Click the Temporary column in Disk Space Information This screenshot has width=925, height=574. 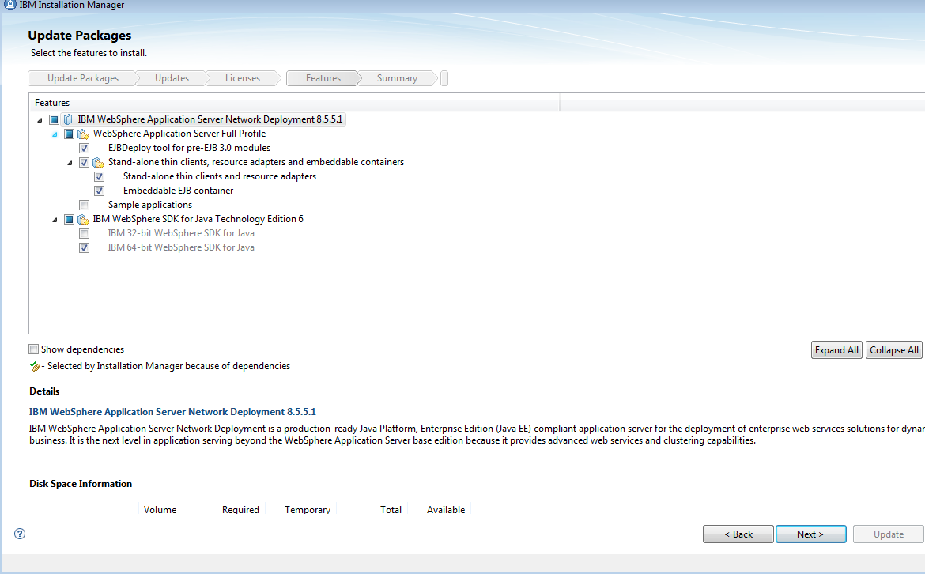pos(308,510)
